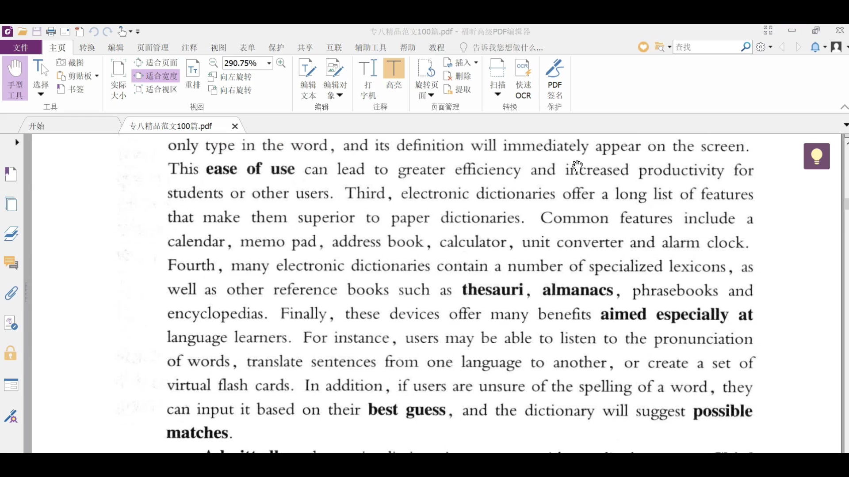Viewport: 849px width, 477px height.
Task: Open the Help (帮助) ribbon tab
Action: (x=408, y=47)
